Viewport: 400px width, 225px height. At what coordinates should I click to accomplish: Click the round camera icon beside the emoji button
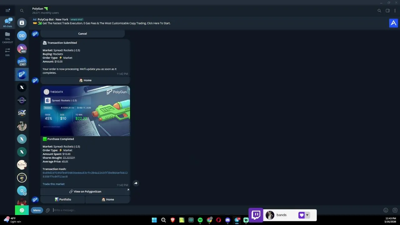coord(395,210)
